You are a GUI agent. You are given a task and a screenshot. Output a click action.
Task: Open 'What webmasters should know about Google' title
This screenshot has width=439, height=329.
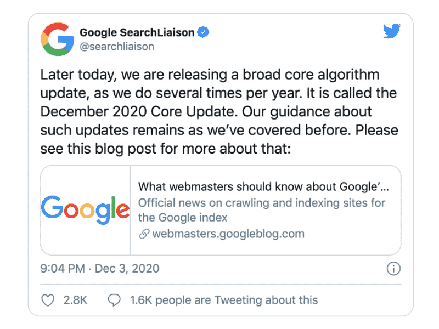[x=263, y=186]
